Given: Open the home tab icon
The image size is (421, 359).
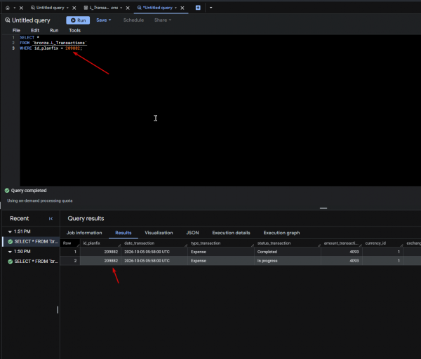Looking at the screenshot, I should click(x=8, y=8).
